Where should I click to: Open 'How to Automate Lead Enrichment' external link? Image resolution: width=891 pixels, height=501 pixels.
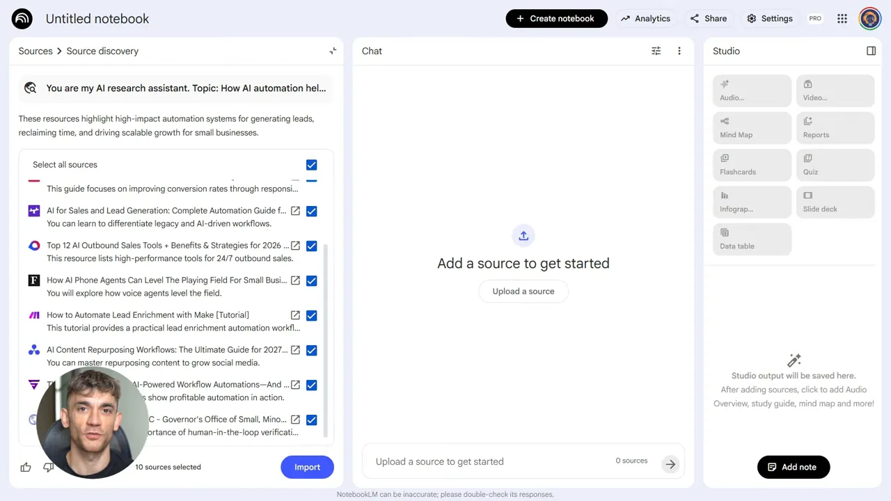click(x=295, y=315)
